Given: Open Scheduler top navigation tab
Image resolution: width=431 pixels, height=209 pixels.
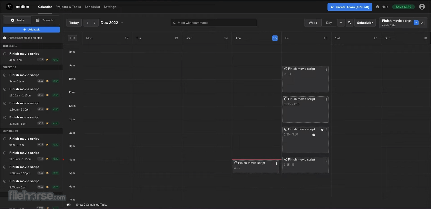Looking at the screenshot, I should coord(92,7).
